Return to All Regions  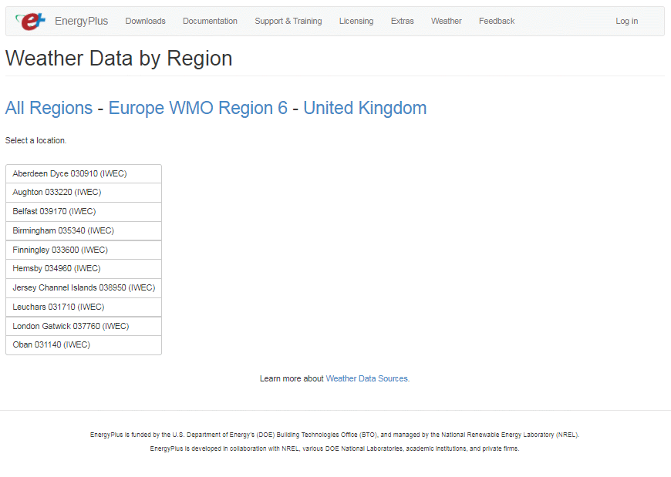tap(49, 108)
